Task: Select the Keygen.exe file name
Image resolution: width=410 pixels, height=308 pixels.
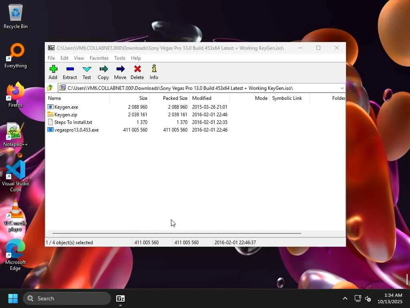Action: pos(66,107)
